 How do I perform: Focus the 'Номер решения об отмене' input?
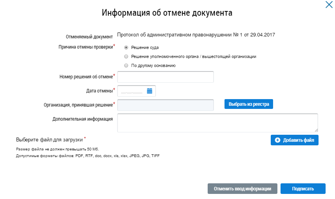[165, 77]
